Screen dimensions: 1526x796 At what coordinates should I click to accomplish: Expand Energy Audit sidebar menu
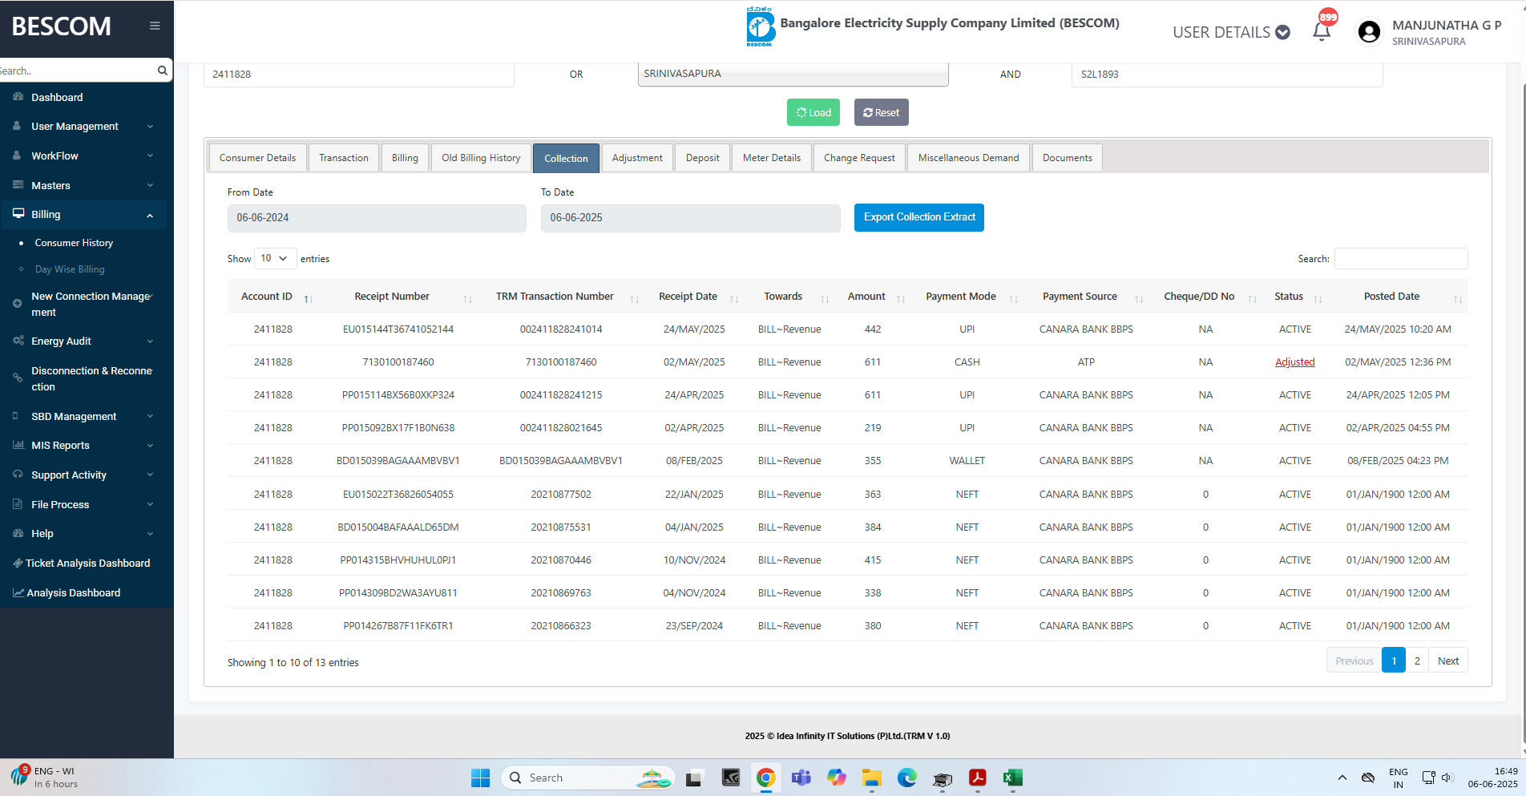coord(83,341)
